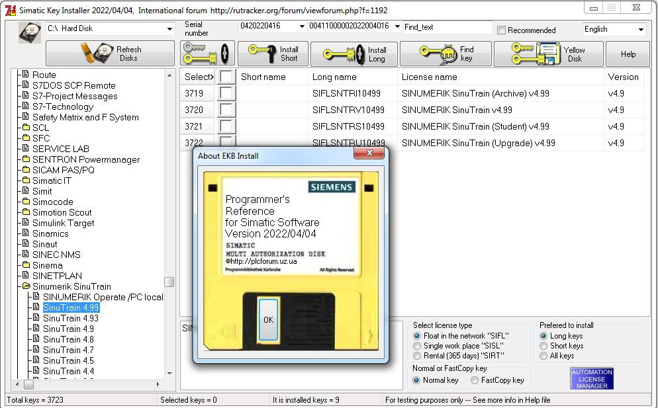Click the SIEMENS logo on floppy label
The image size is (658, 408).
332,187
